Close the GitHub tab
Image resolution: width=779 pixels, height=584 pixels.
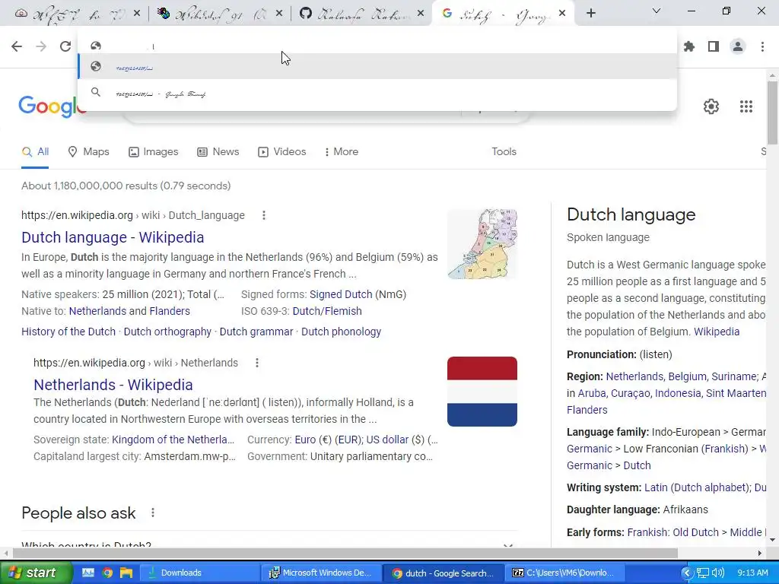[421, 14]
